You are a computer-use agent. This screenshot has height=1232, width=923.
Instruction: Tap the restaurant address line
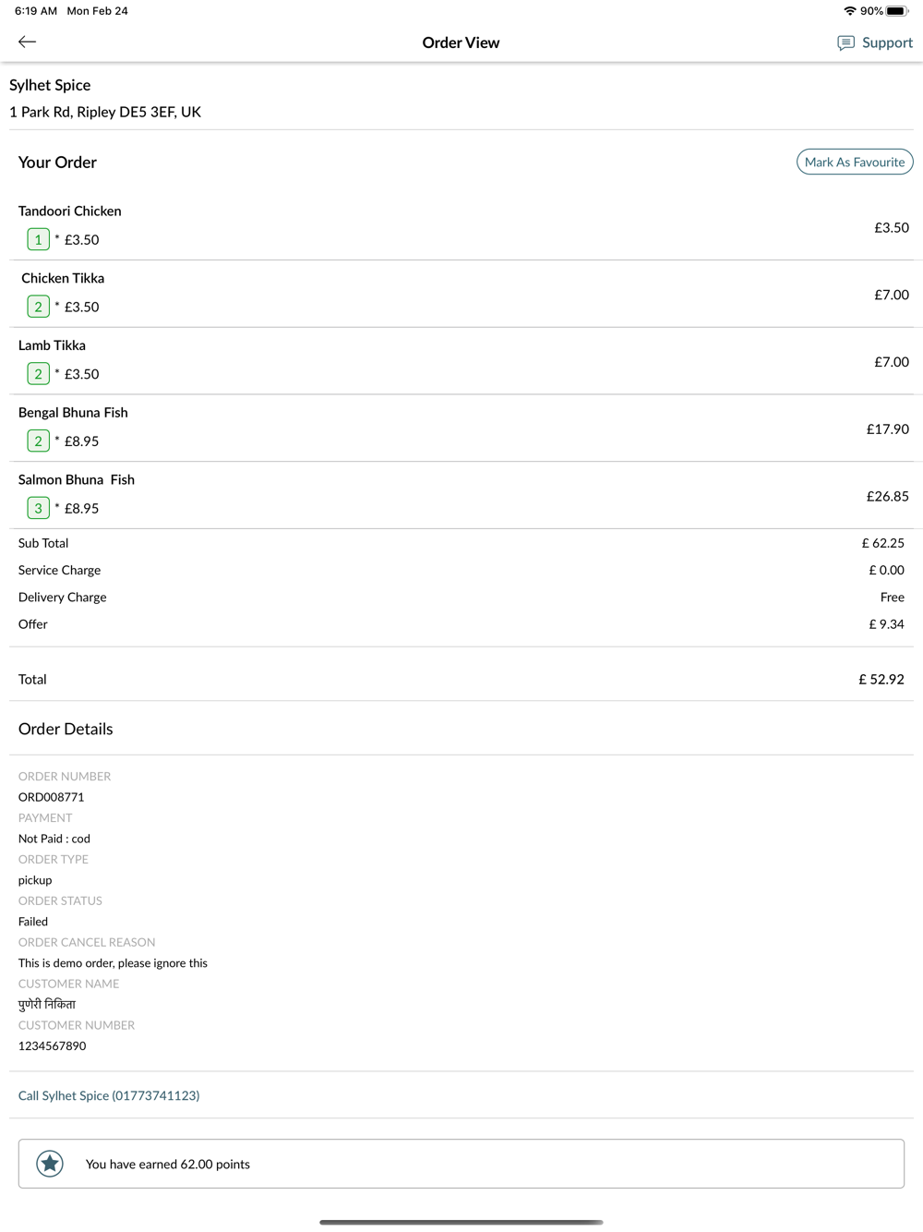(x=105, y=112)
